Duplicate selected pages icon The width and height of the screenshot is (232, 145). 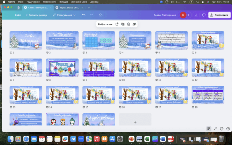[x=123, y=24]
